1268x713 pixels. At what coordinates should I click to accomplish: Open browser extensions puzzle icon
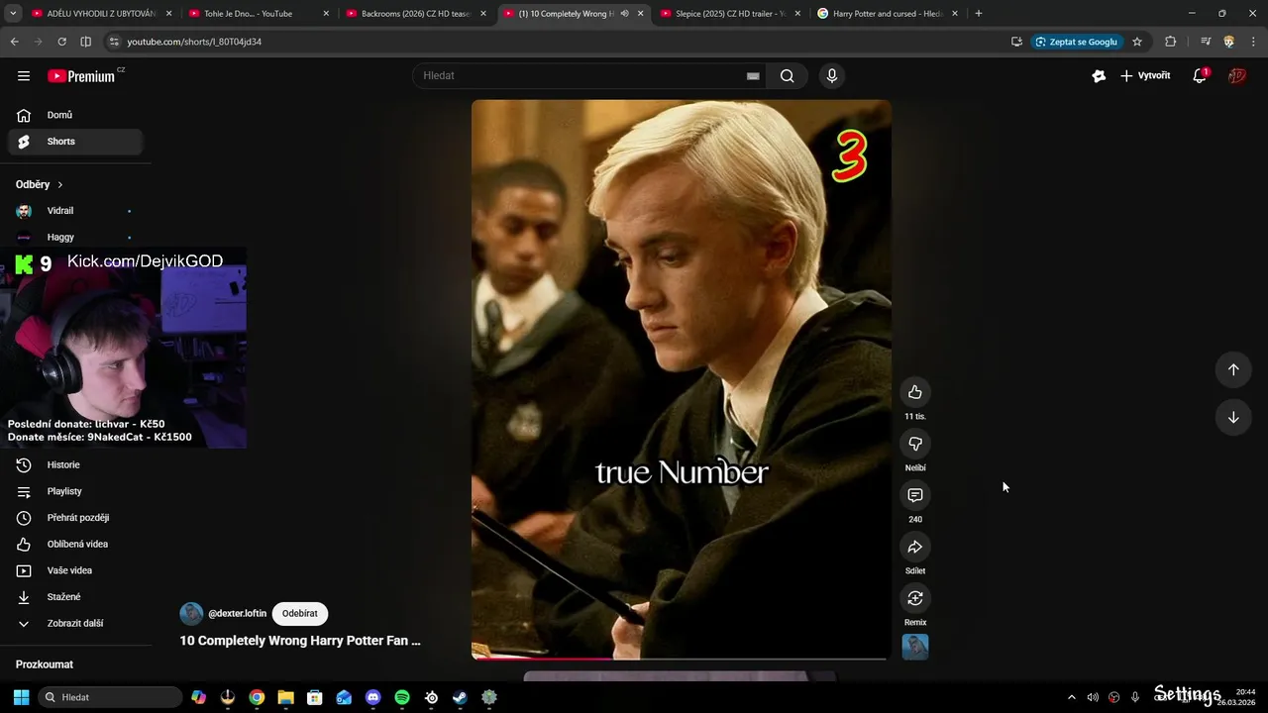click(1171, 42)
